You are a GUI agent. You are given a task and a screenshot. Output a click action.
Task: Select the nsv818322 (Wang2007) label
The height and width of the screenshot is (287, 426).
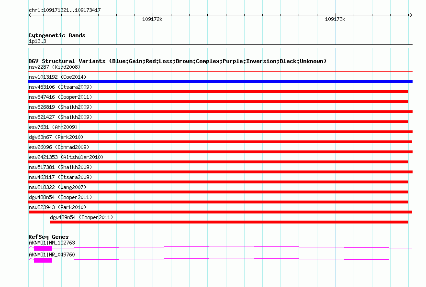(x=57, y=187)
